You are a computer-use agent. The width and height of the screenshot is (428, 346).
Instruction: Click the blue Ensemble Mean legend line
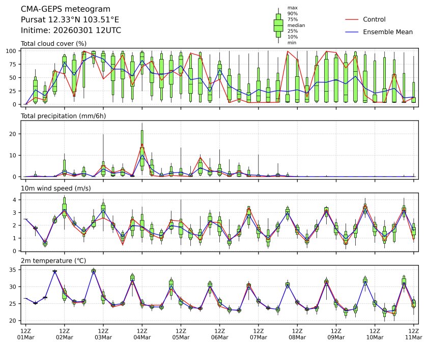pyautogui.click(x=352, y=32)
